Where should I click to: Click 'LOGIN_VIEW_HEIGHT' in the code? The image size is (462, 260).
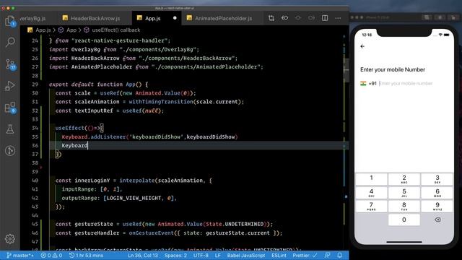[134, 198]
